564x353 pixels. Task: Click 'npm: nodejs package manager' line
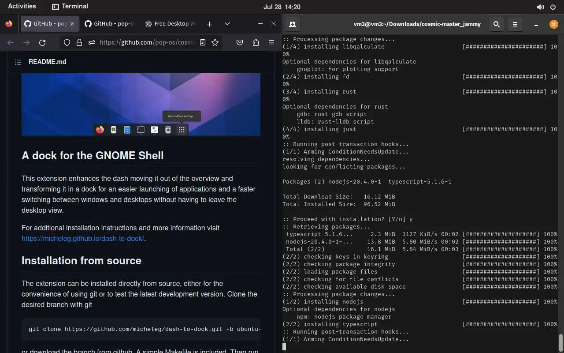point(344,317)
